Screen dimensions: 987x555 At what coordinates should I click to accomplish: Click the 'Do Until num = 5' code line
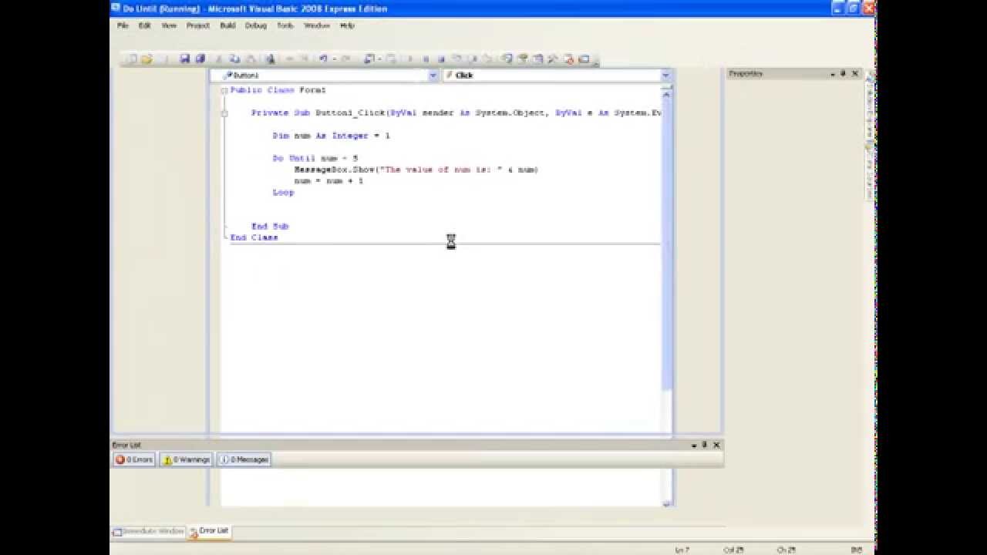315,159
